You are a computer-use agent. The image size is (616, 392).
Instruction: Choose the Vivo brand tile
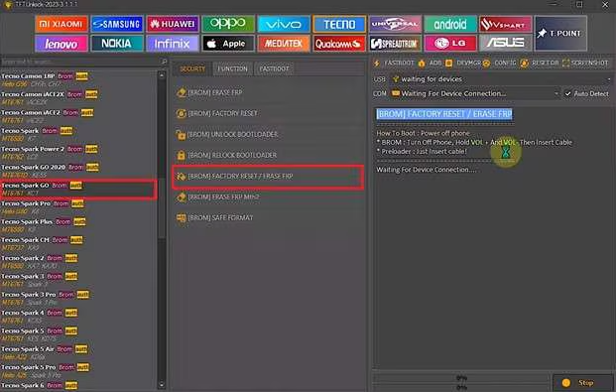tap(284, 24)
